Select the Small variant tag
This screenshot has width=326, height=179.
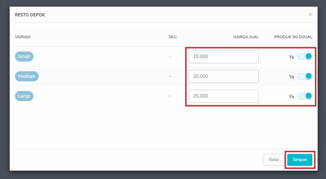[24, 57]
